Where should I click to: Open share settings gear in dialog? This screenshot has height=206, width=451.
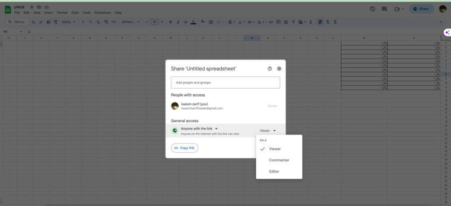tap(279, 69)
